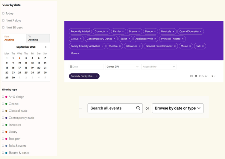The height and width of the screenshot is (159, 225).
Task: Remove the Talk genre tag
Action: pyautogui.click(x=203, y=46)
